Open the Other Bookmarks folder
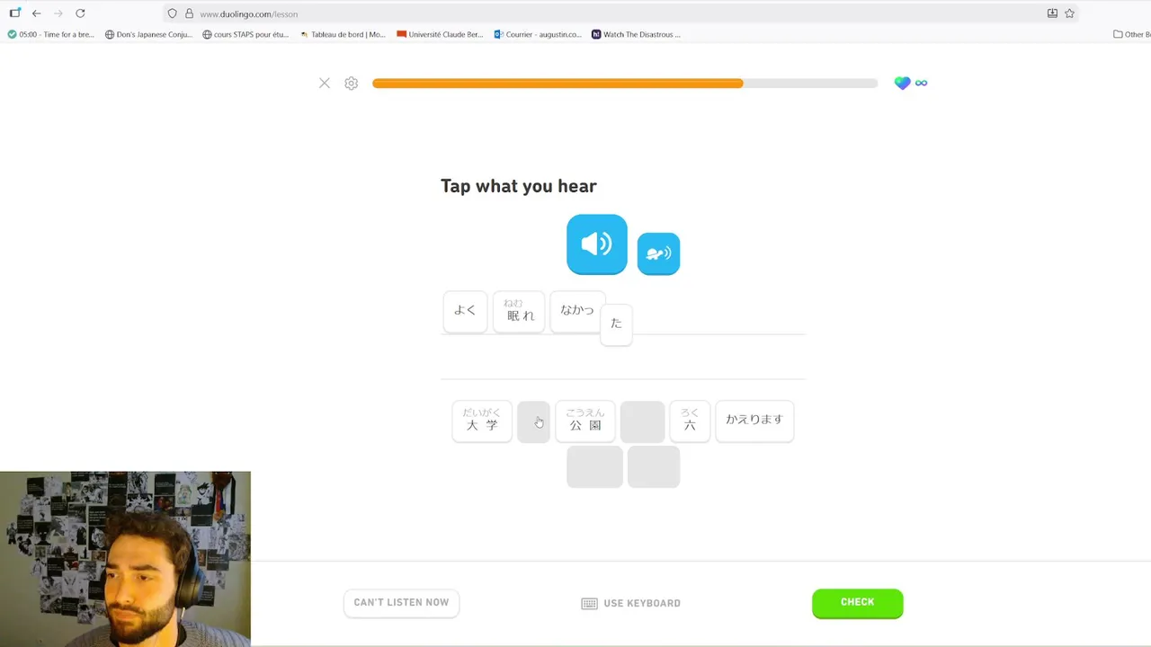 point(1132,34)
